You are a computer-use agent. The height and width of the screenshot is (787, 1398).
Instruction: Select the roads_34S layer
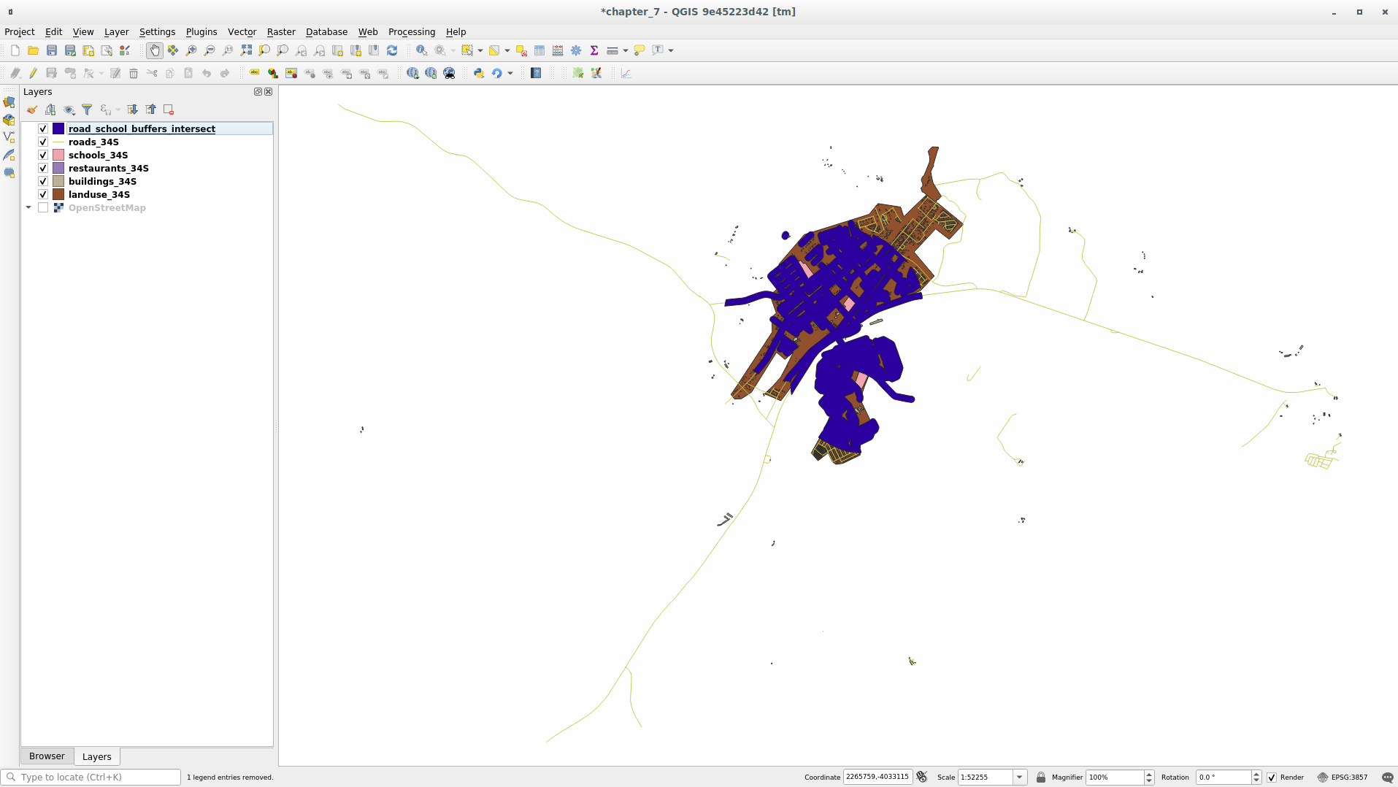tap(93, 142)
